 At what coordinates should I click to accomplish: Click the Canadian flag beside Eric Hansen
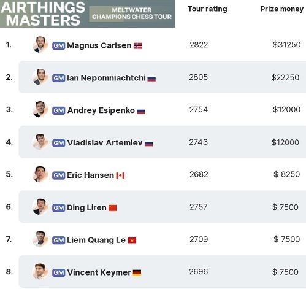click(x=120, y=175)
